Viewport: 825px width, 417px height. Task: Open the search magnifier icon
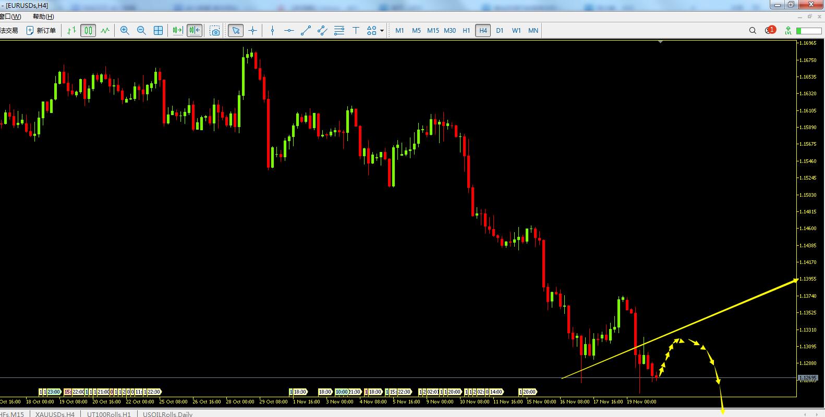coord(753,31)
